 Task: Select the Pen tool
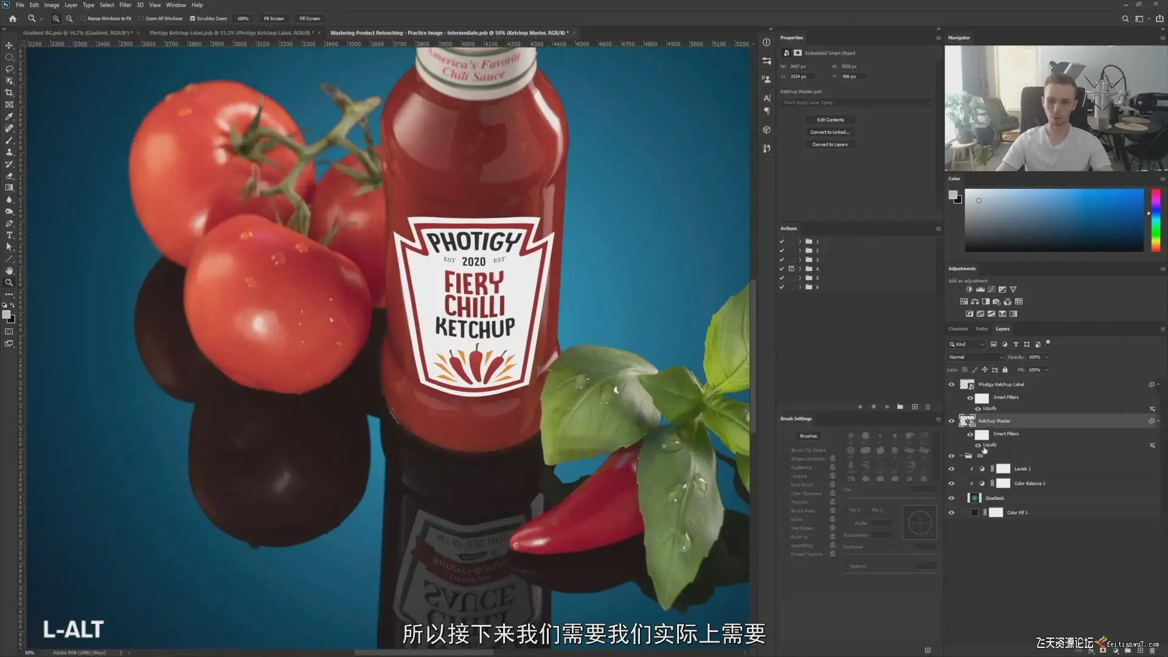click(x=9, y=223)
